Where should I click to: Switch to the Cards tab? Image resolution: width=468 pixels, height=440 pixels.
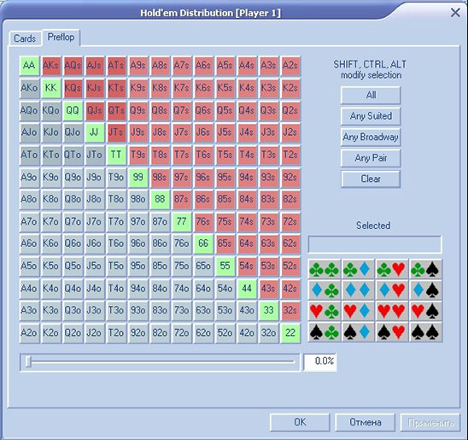pos(25,38)
